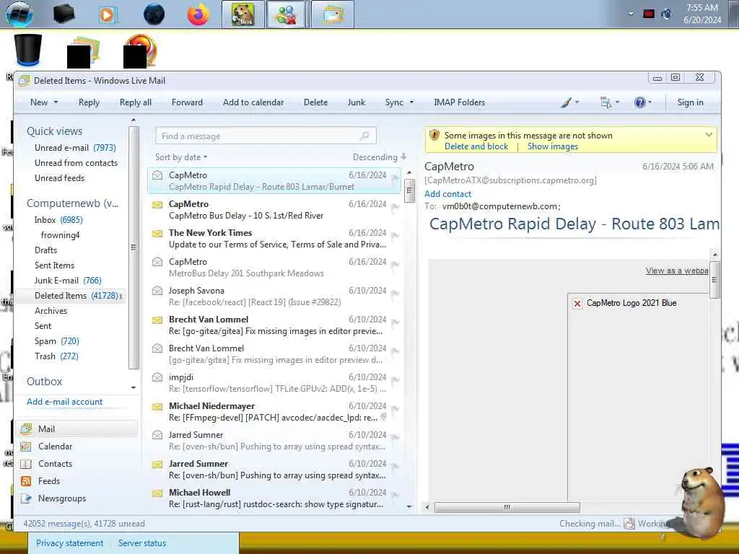Click the reading pane vertical scrollbar thumb
Screen dimensions: 739x554
click(714, 280)
